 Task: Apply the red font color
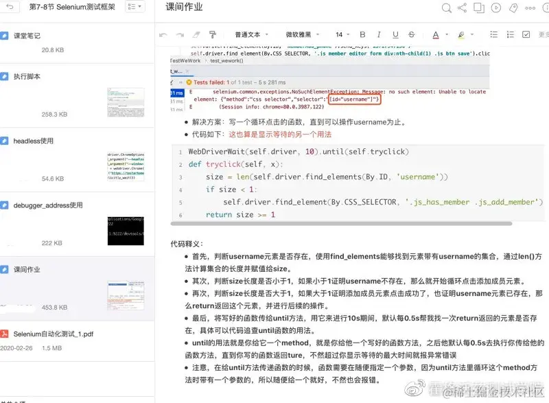point(436,34)
